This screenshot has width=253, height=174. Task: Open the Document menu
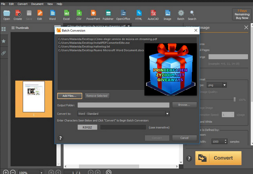[x=37, y=4]
